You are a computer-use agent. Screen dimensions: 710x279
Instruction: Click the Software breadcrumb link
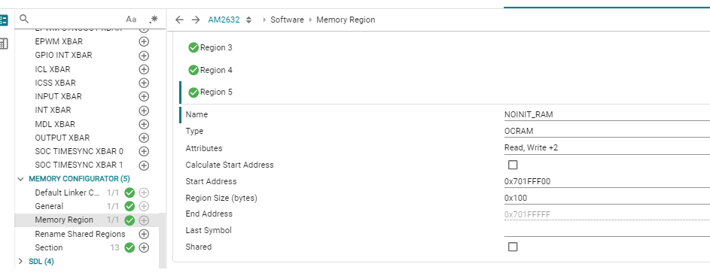coord(287,20)
